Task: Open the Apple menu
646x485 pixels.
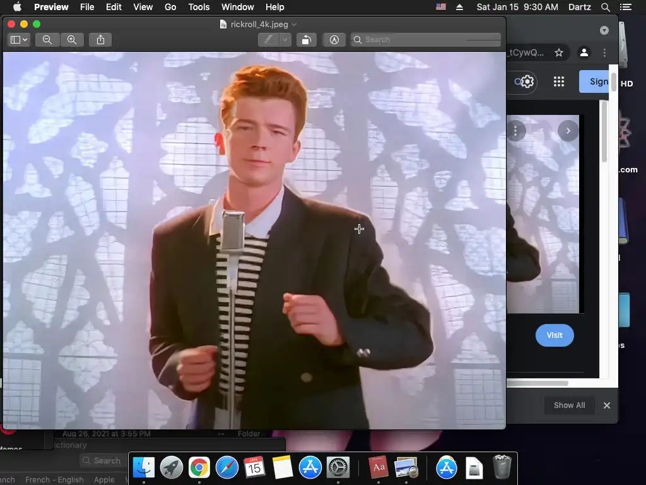Action: coord(17,7)
